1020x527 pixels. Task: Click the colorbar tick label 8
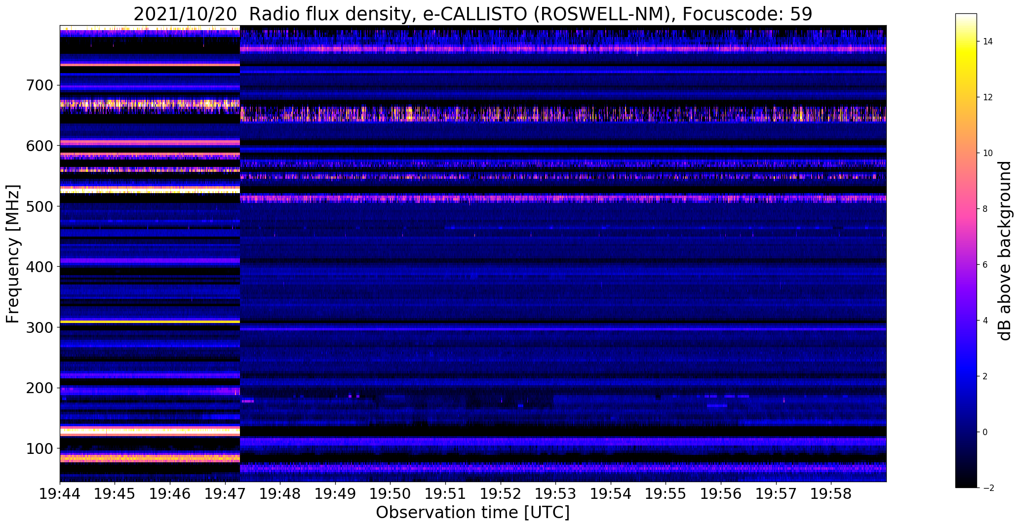(x=985, y=209)
